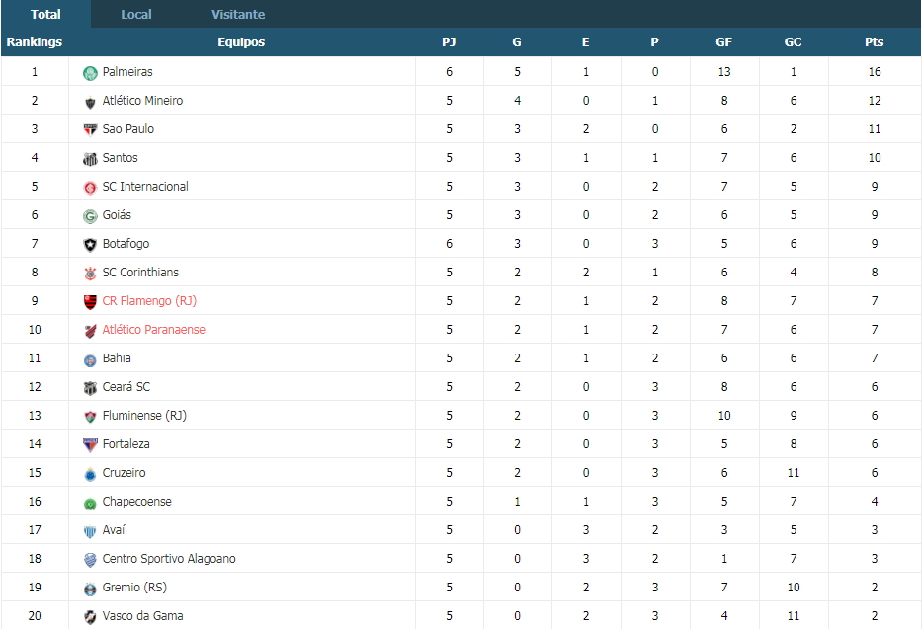Click the Palmeiras club crest icon
The height and width of the screenshot is (629, 922).
(x=90, y=73)
